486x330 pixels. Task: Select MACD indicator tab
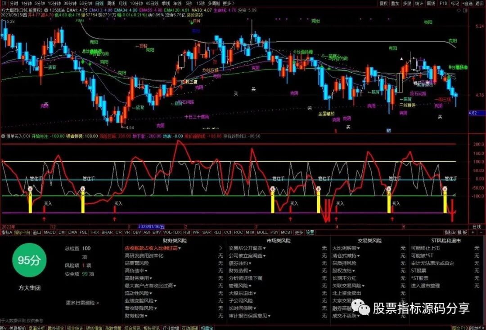click(49, 232)
